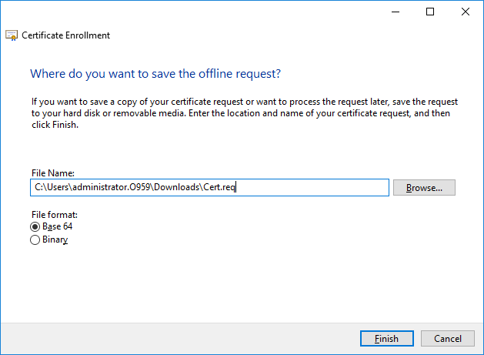
Task: Click the 'Certificate Enrollment' title text
Action: [65, 35]
